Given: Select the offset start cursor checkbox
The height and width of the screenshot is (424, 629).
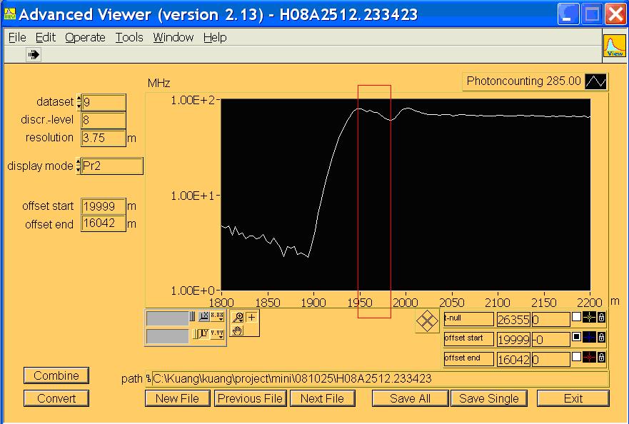Looking at the screenshot, I should pyautogui.click(x=576, y=337).
